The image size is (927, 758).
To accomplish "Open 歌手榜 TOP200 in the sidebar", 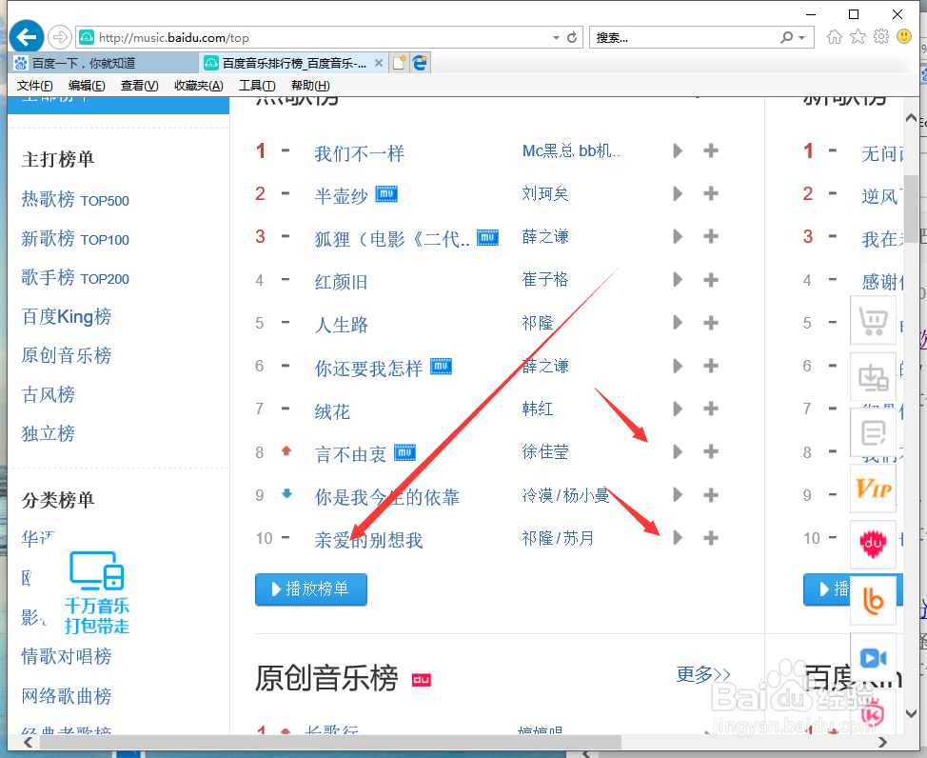I will tap(75, 277).
